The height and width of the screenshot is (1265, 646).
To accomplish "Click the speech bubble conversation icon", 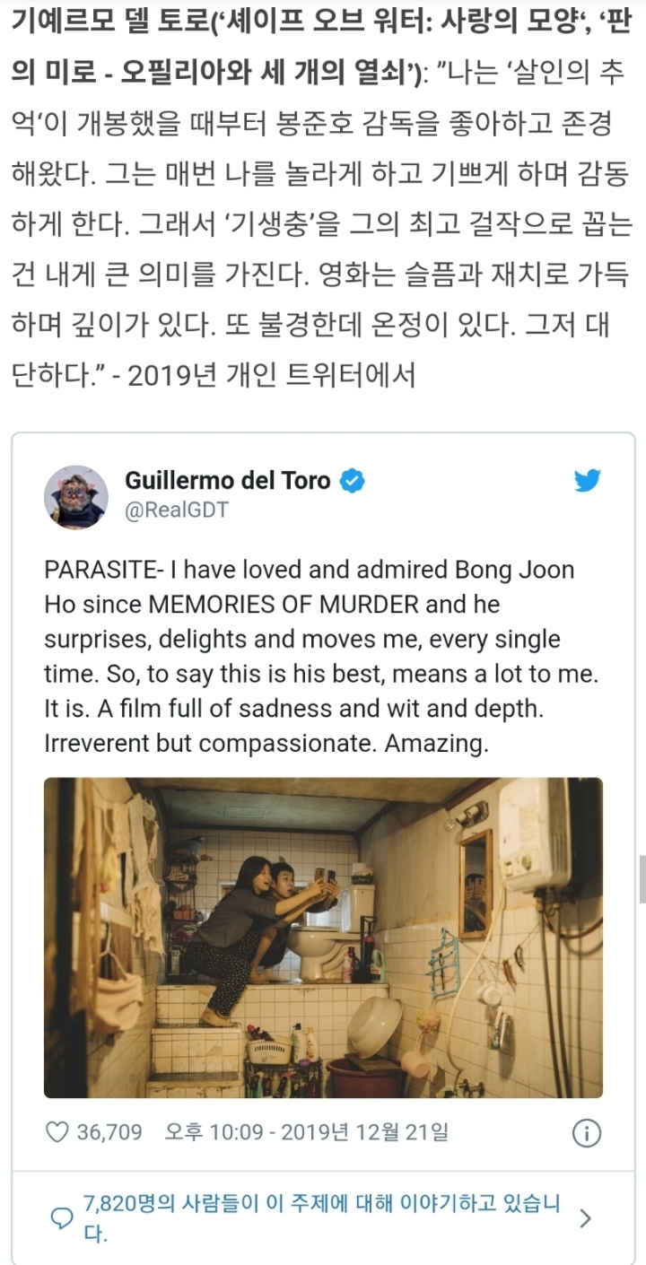I will [62, 1218].
